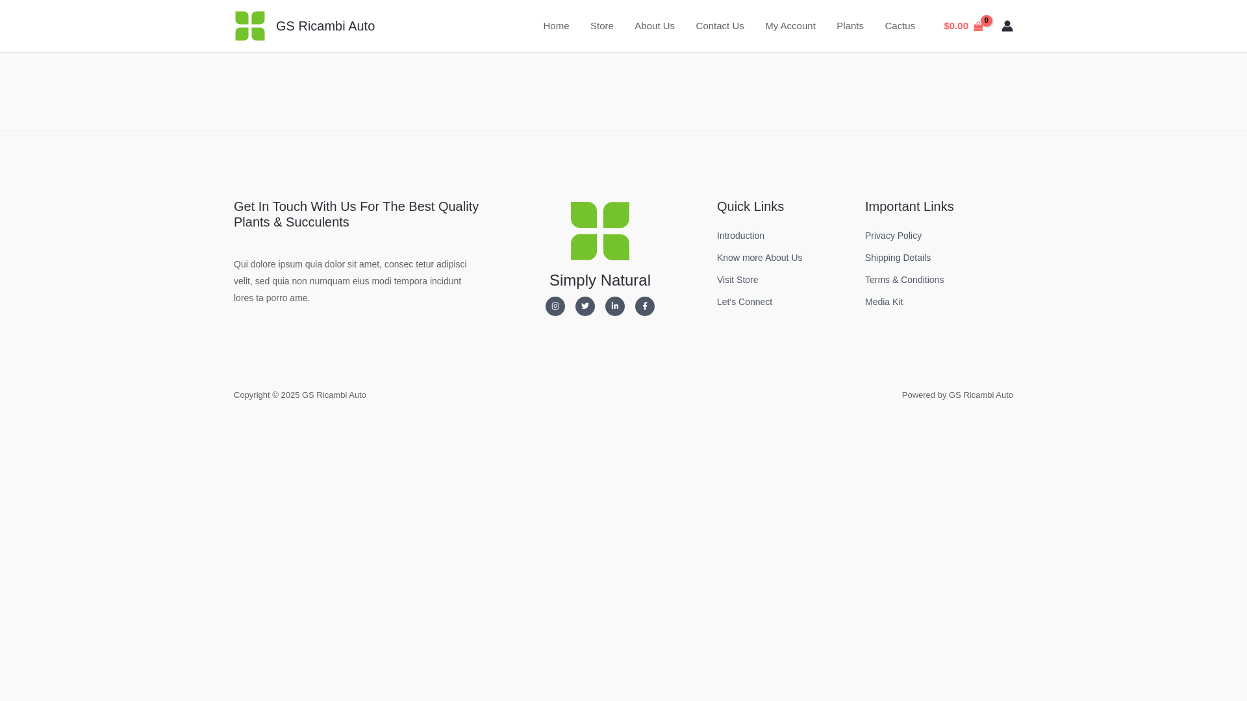Open the Instagram social icon
This screenshot has width=1247, height=701.
tap(555, 306)
